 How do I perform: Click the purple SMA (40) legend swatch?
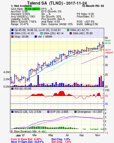pos(71,33)
